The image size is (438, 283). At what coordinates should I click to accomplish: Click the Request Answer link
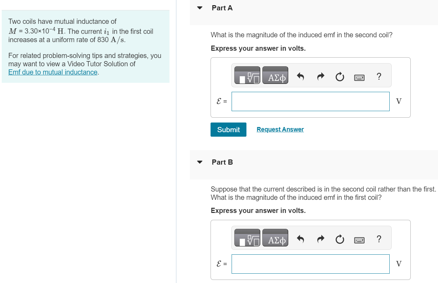(280, 129)
